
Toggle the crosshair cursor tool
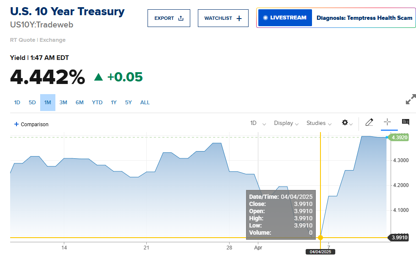click(387, 122)
